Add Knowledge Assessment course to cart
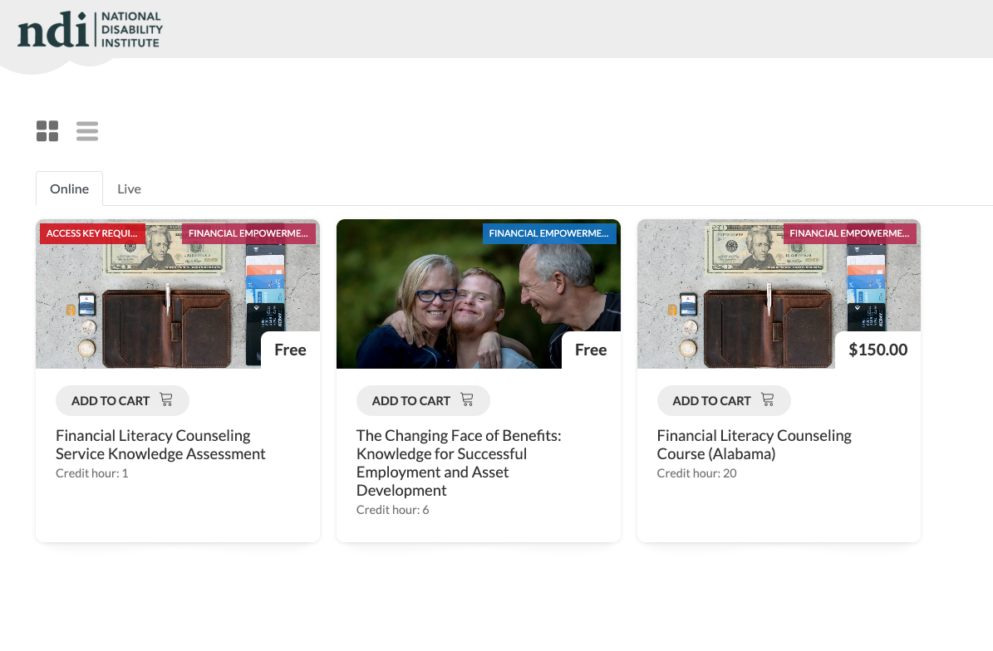993x651 pixels. (x=122, y=400)
